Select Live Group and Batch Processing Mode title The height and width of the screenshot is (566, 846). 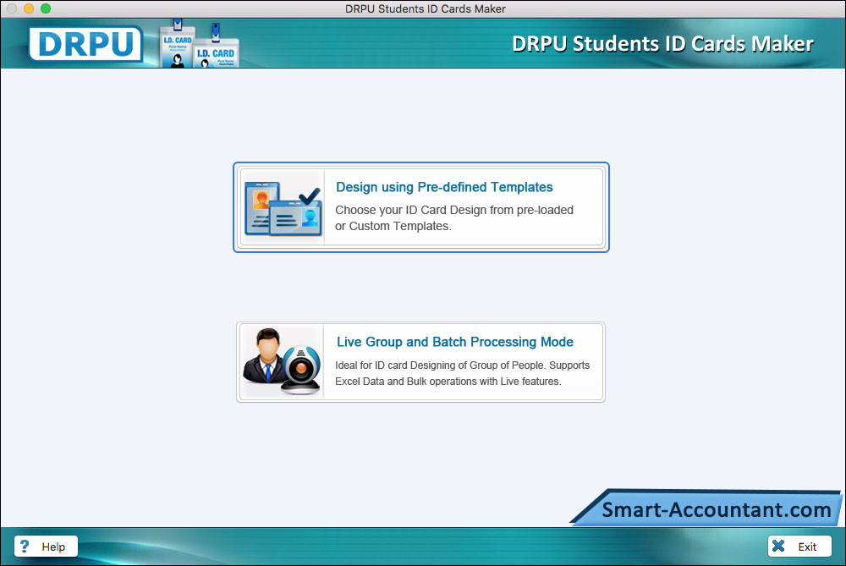455,342
